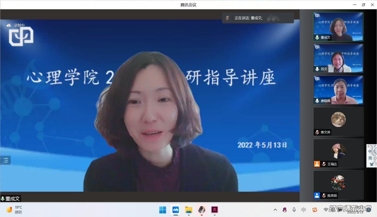Open File Explorer from the taskbar
377x217 pixels.
[x=189, y=210]
